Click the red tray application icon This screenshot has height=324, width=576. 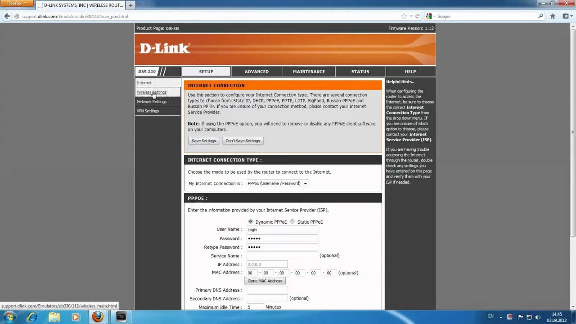[x=510, y=317]
